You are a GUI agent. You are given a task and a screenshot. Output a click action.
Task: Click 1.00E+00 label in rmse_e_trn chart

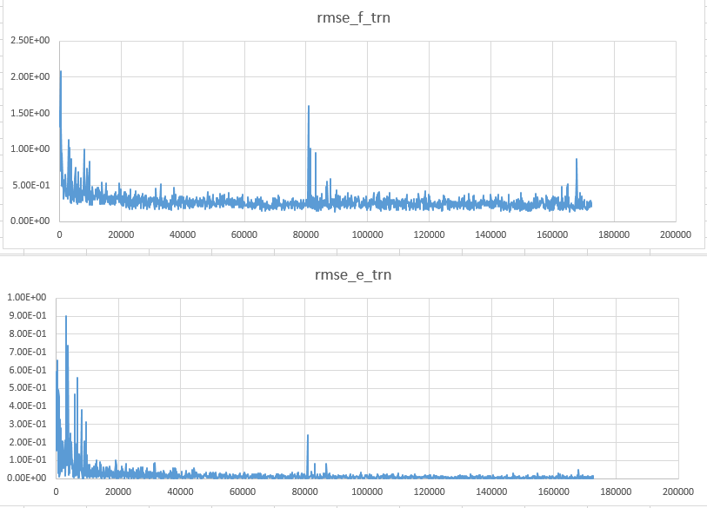click(27, 297)
